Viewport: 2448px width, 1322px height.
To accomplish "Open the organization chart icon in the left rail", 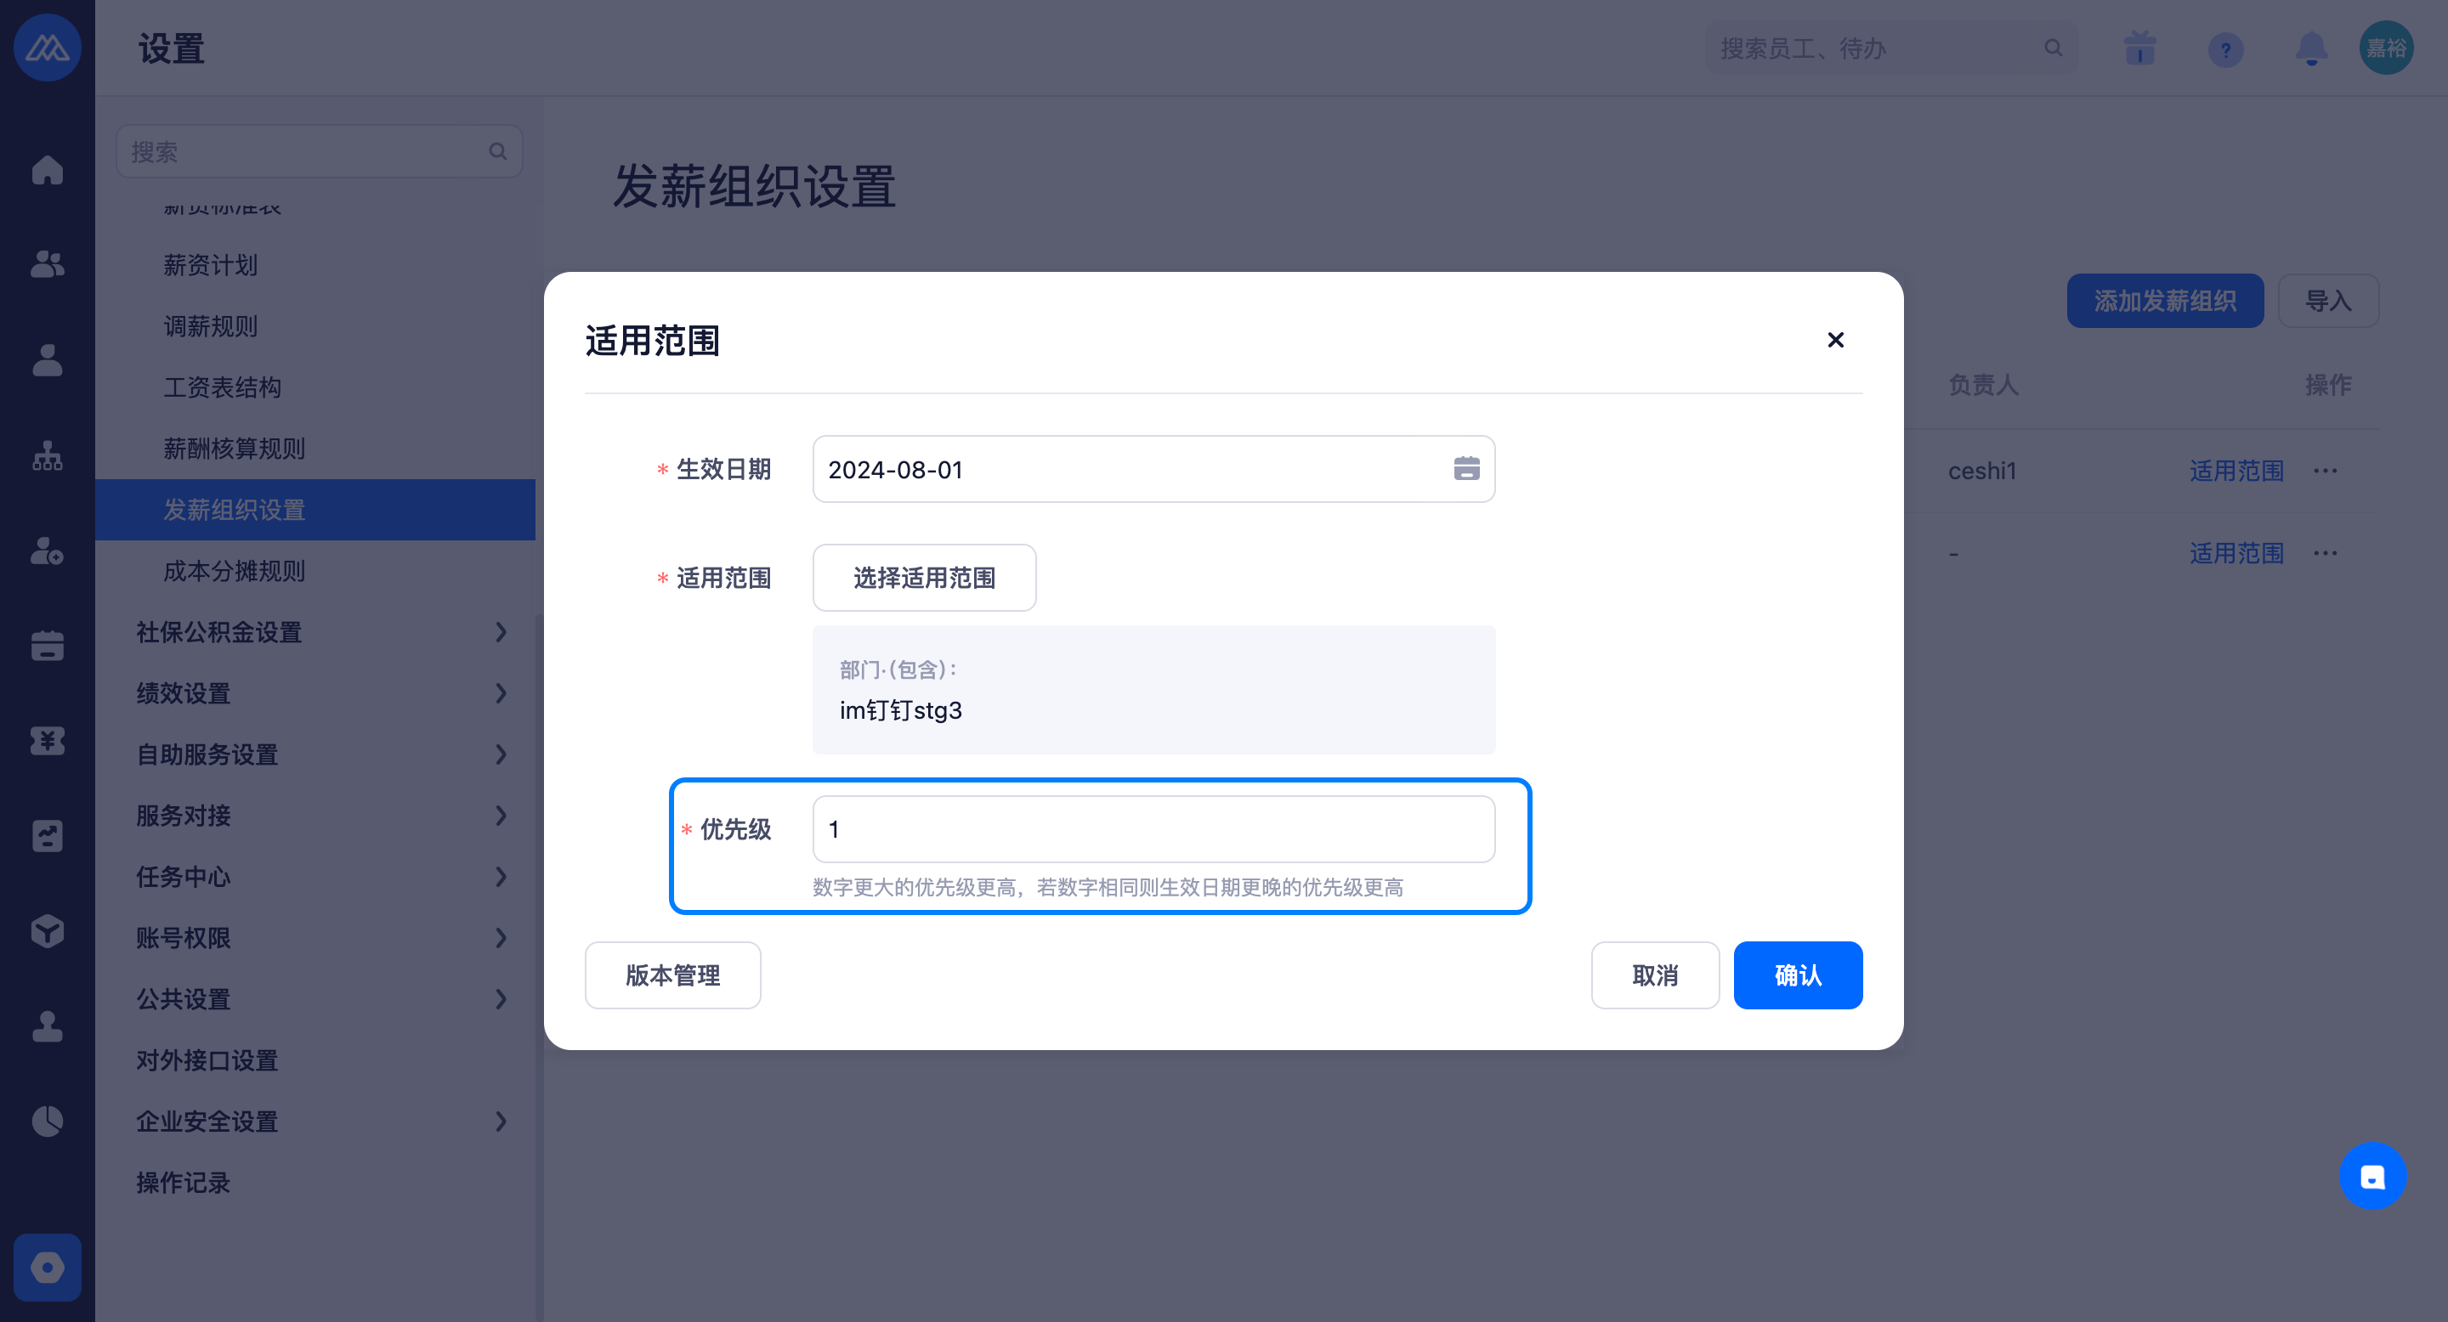I will pos(48,456).
